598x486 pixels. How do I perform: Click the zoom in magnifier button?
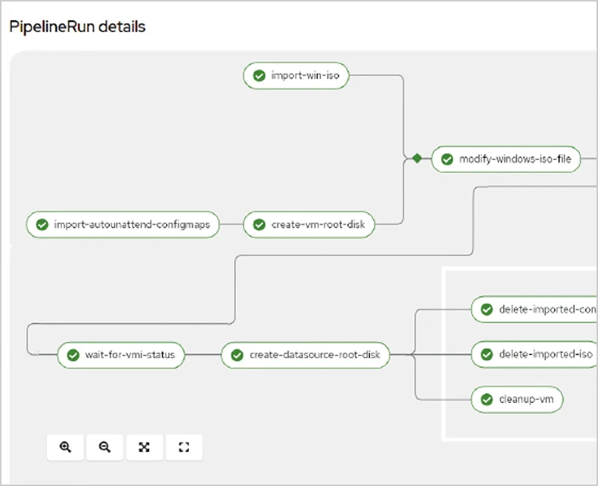pyautogui.click(x=66, y=447)
